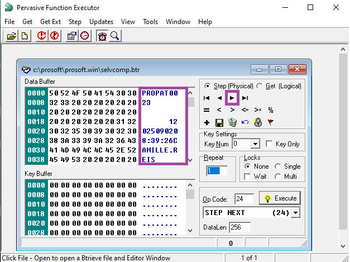Click the Get Equal (=) icon

click(207, 110)
